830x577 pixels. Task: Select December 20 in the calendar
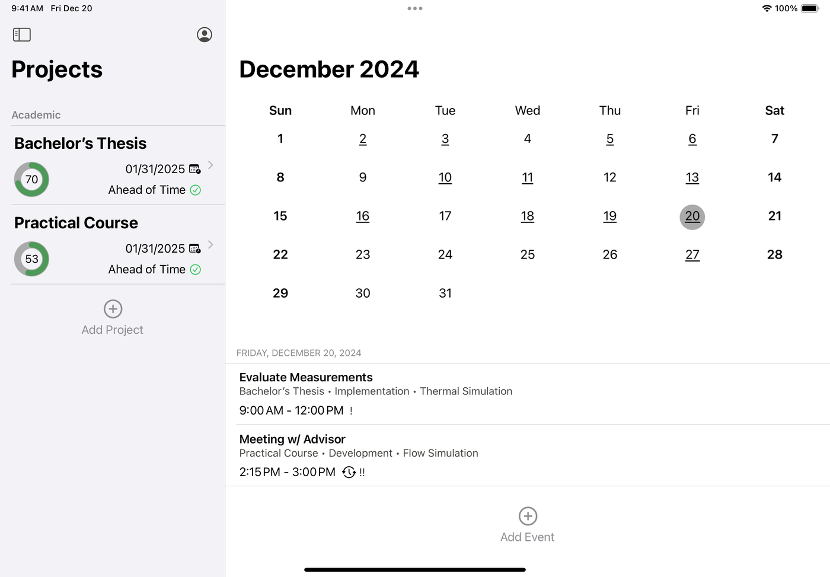(692, 216)
